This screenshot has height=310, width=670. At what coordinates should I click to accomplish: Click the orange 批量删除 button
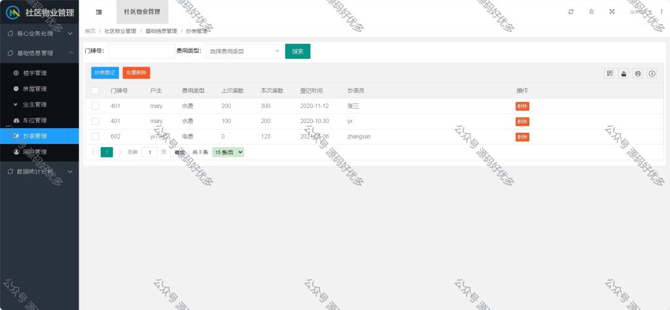(136, 73)
